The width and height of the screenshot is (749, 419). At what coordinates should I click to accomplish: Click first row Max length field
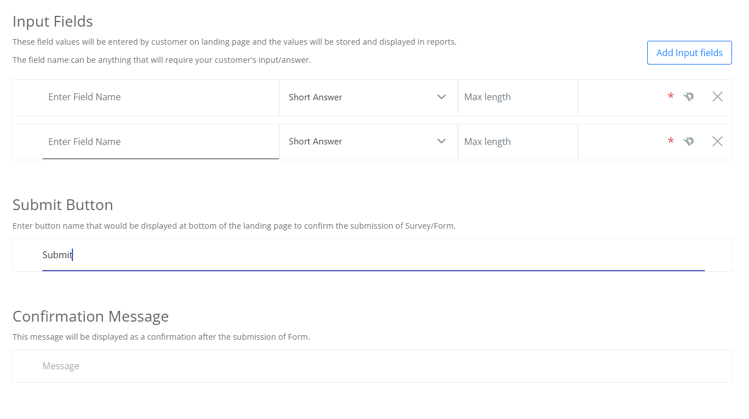[518, 97]
